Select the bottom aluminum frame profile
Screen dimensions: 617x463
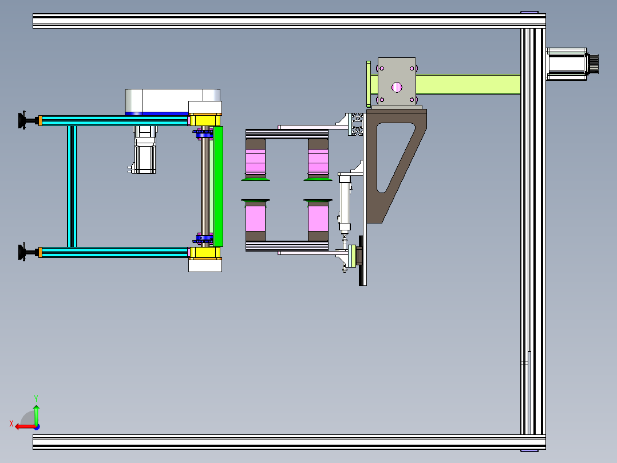[289, 442]
